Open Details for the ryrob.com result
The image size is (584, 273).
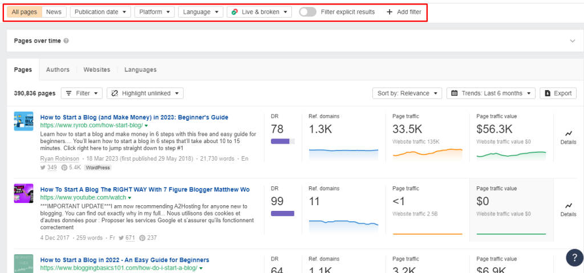(x=569, y=137)
